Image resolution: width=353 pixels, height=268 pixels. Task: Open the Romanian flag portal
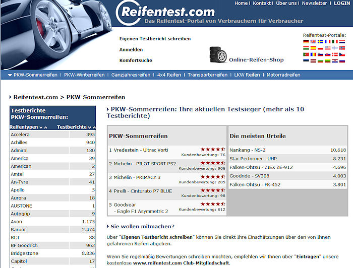[x=313, y=54]
